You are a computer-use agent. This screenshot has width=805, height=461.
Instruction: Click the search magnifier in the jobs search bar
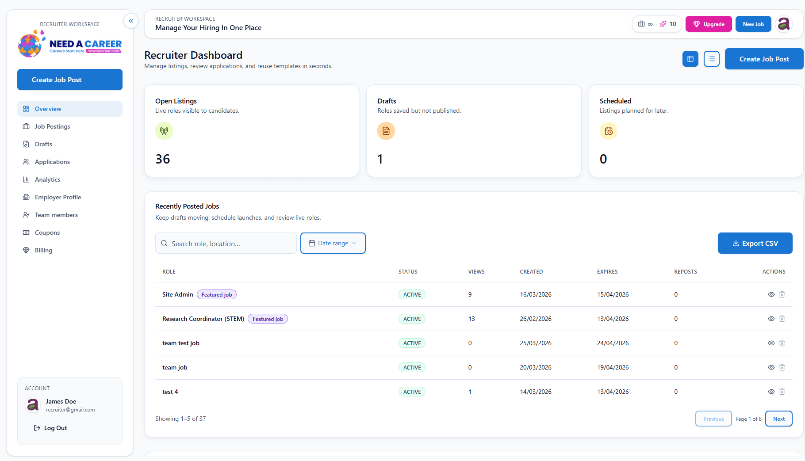click(x=164, y=243)
